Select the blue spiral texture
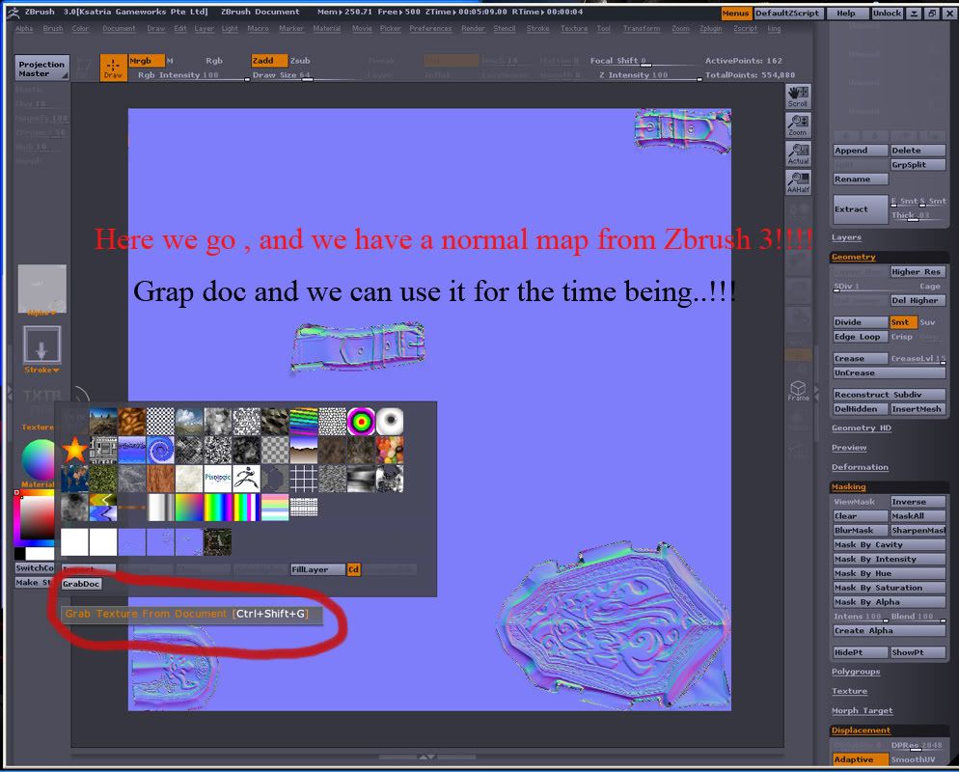The height and width of the screenshot is (772, 959). (x=160, y=451)
